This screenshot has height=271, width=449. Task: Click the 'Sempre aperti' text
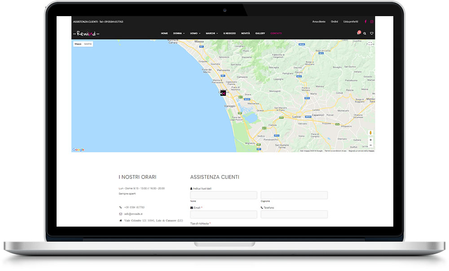pos(127,194)
